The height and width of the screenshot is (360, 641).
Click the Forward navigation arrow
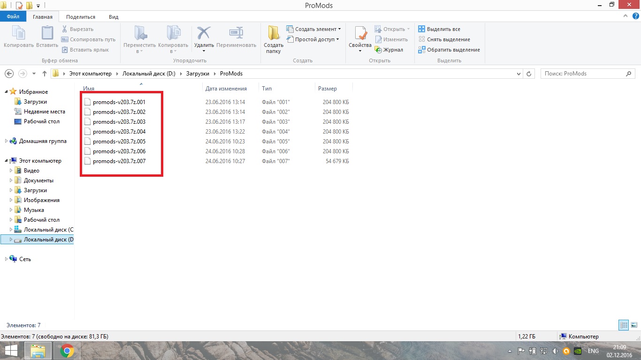pos(22,74)
